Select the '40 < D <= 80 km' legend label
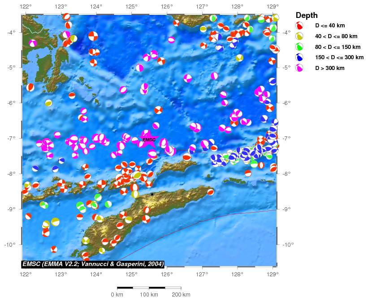 336,36
